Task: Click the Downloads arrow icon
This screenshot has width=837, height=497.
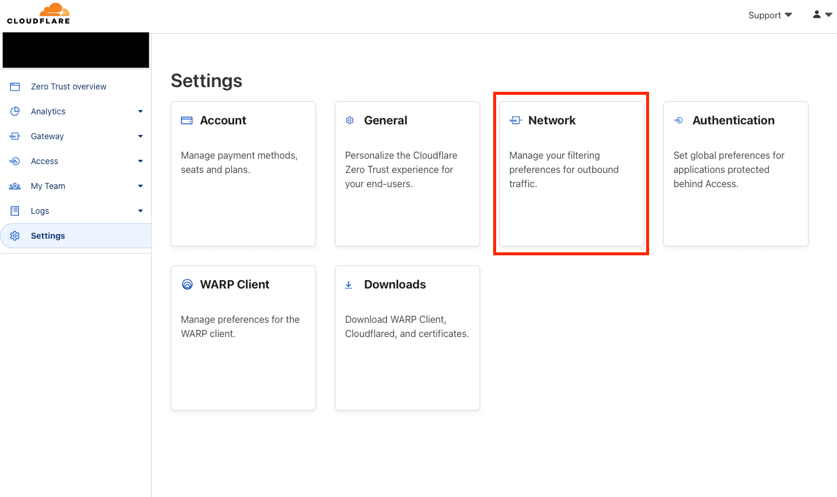Action: pyautogui.click(x=349, y=285)
